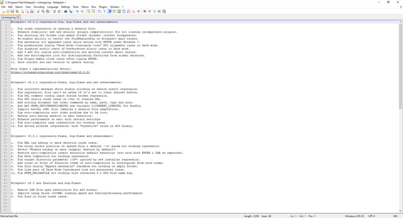Open Find with the binoculars icon
The height and width of the screenshot is (218, 403).
tap(66, 11)
